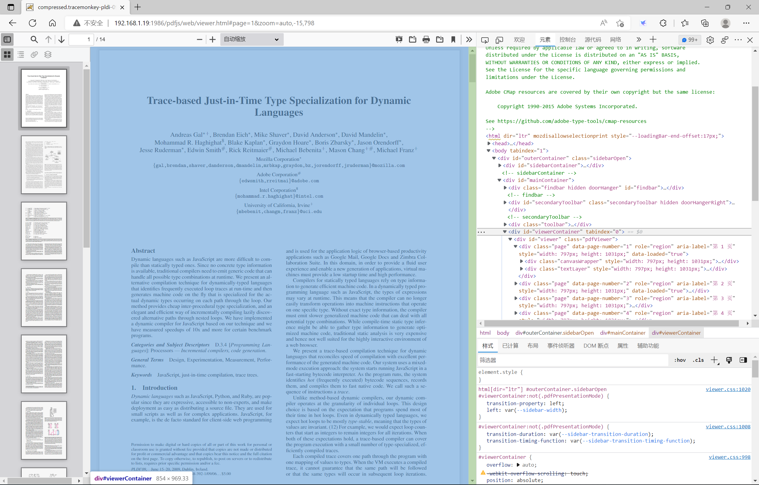
Task: Switch to the 控制台 tab
Action: [x=567, y=40]
